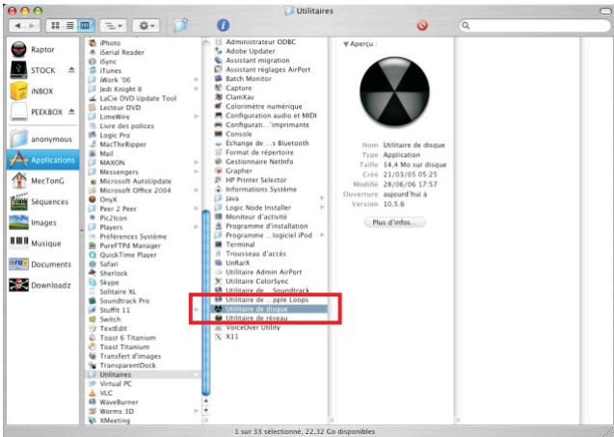Switch to icon view
Screen dimensions: 614x437
coord(55,26)
